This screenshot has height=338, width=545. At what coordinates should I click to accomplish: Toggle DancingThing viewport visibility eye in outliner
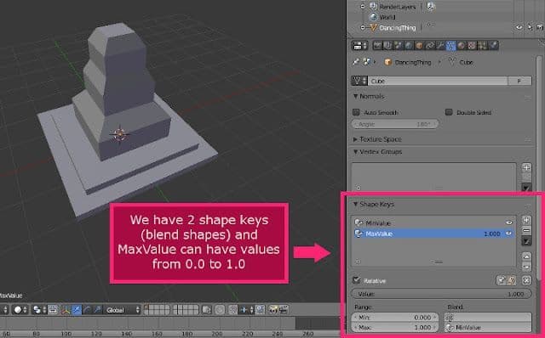519,27
